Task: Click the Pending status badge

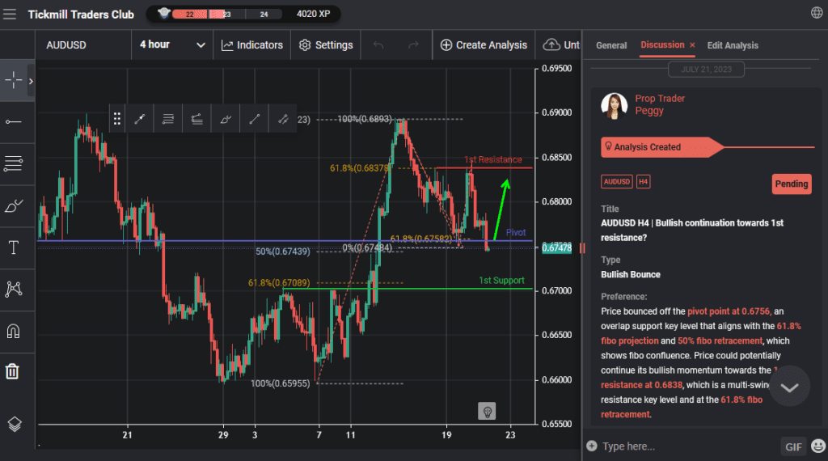Action: (792, 184)
